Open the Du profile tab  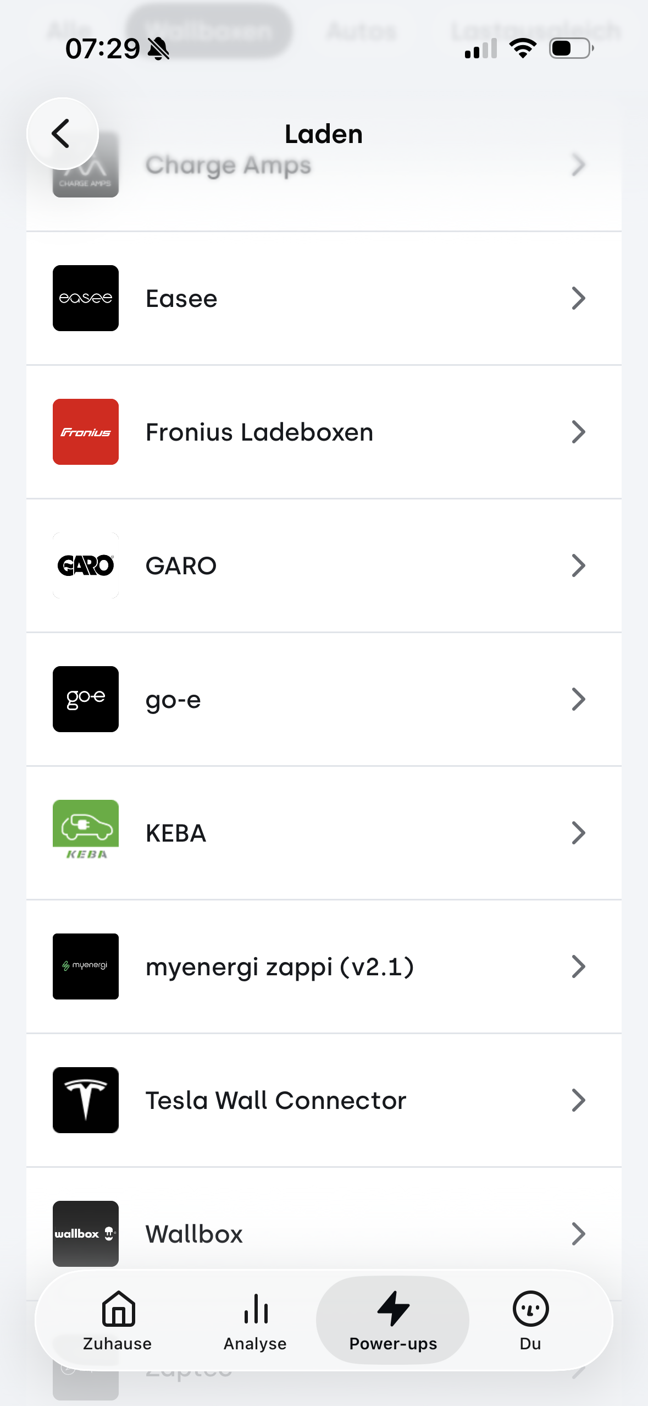(530, 1320)
